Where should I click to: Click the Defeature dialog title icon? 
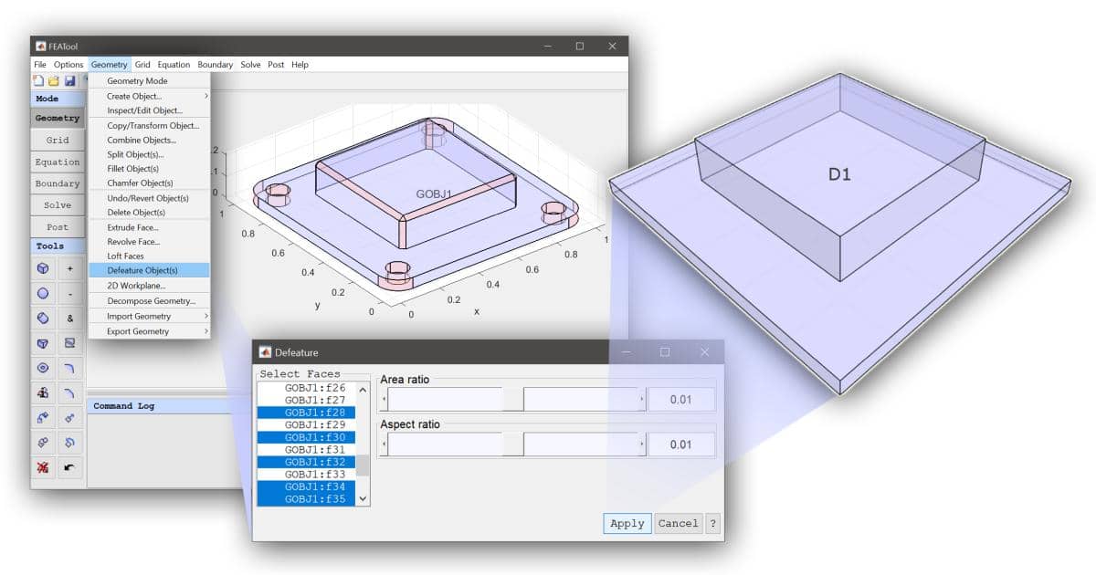(x=266, y=352)
